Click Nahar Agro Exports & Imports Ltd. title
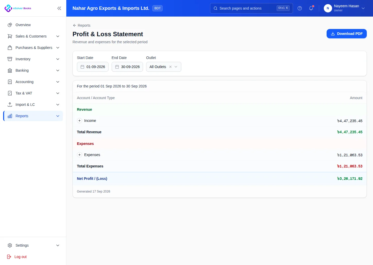The width and height of the screenshot is (373, 265). [x=111, y=8]
